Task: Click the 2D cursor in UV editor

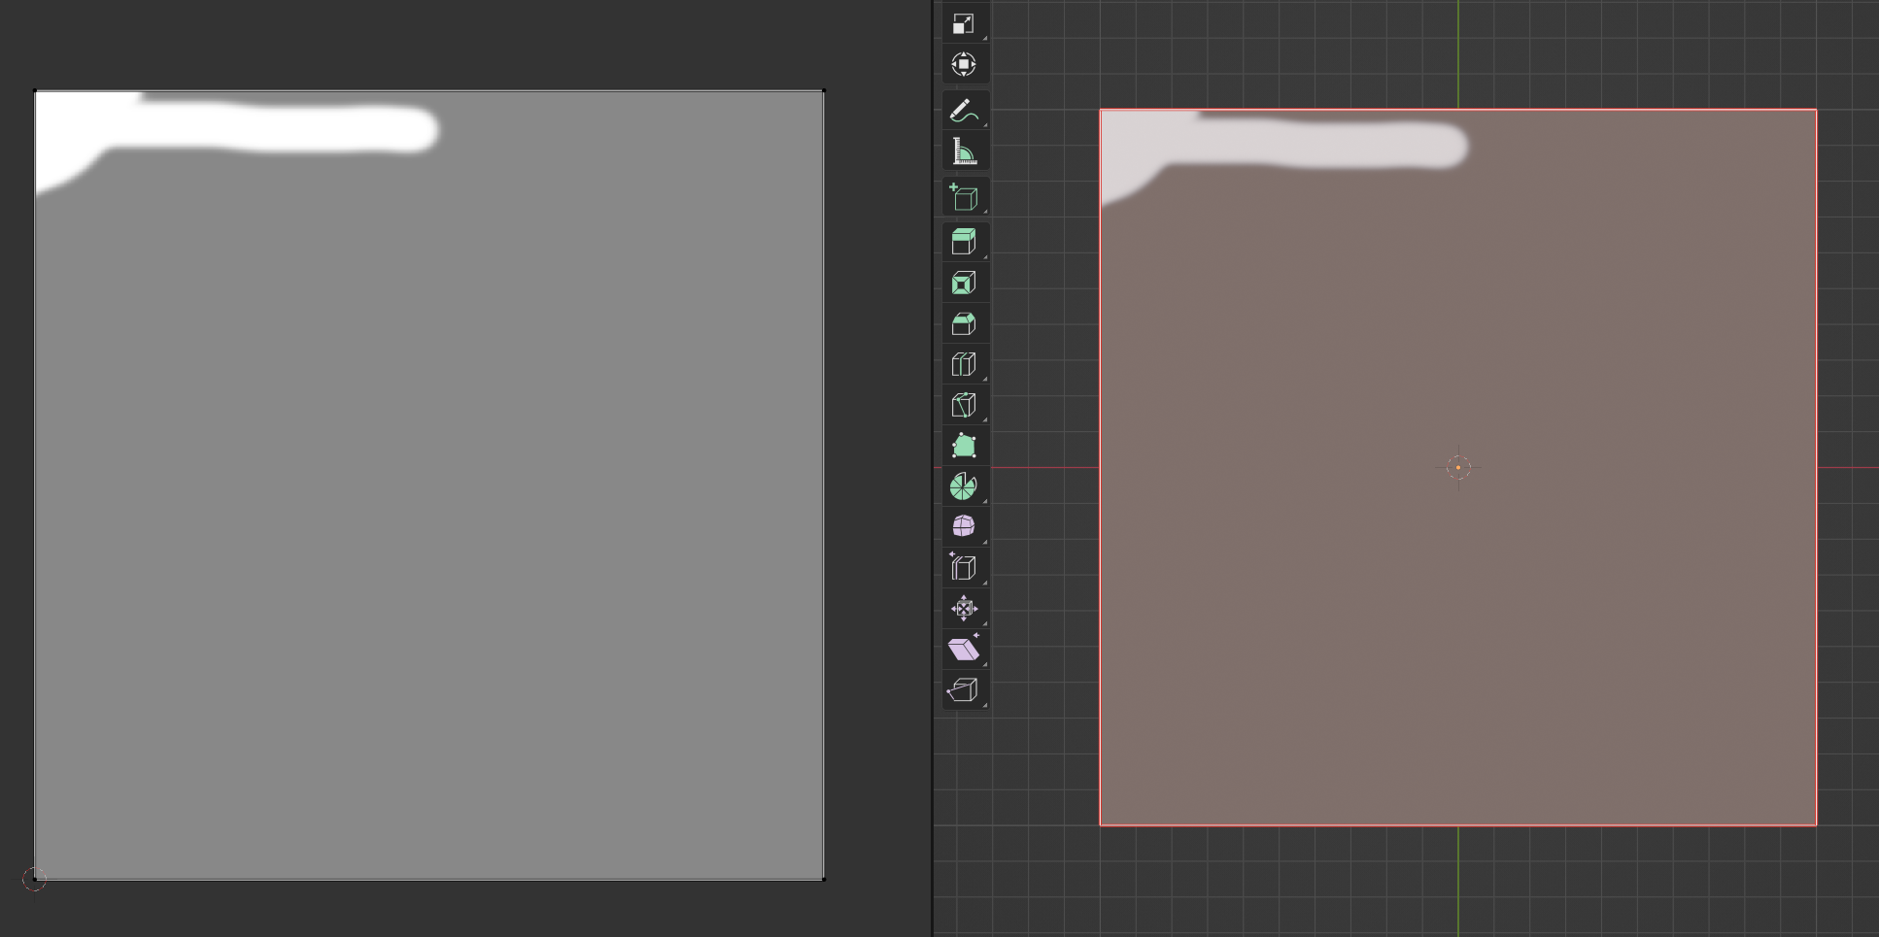Action: tap(34, 880)
